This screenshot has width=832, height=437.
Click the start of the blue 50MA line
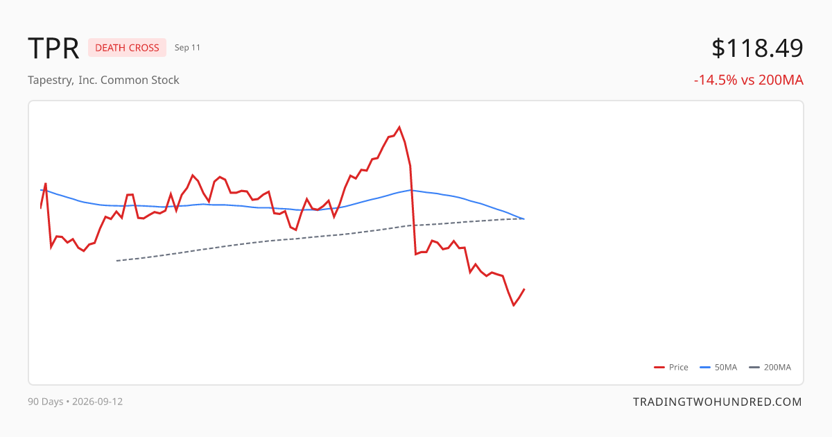click(x=41, y=189)
